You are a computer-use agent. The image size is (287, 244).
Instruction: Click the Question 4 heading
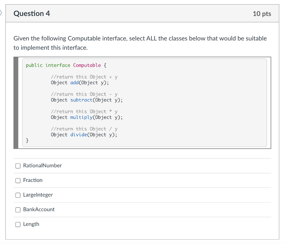pyautogui.click(x=32, y=13)
